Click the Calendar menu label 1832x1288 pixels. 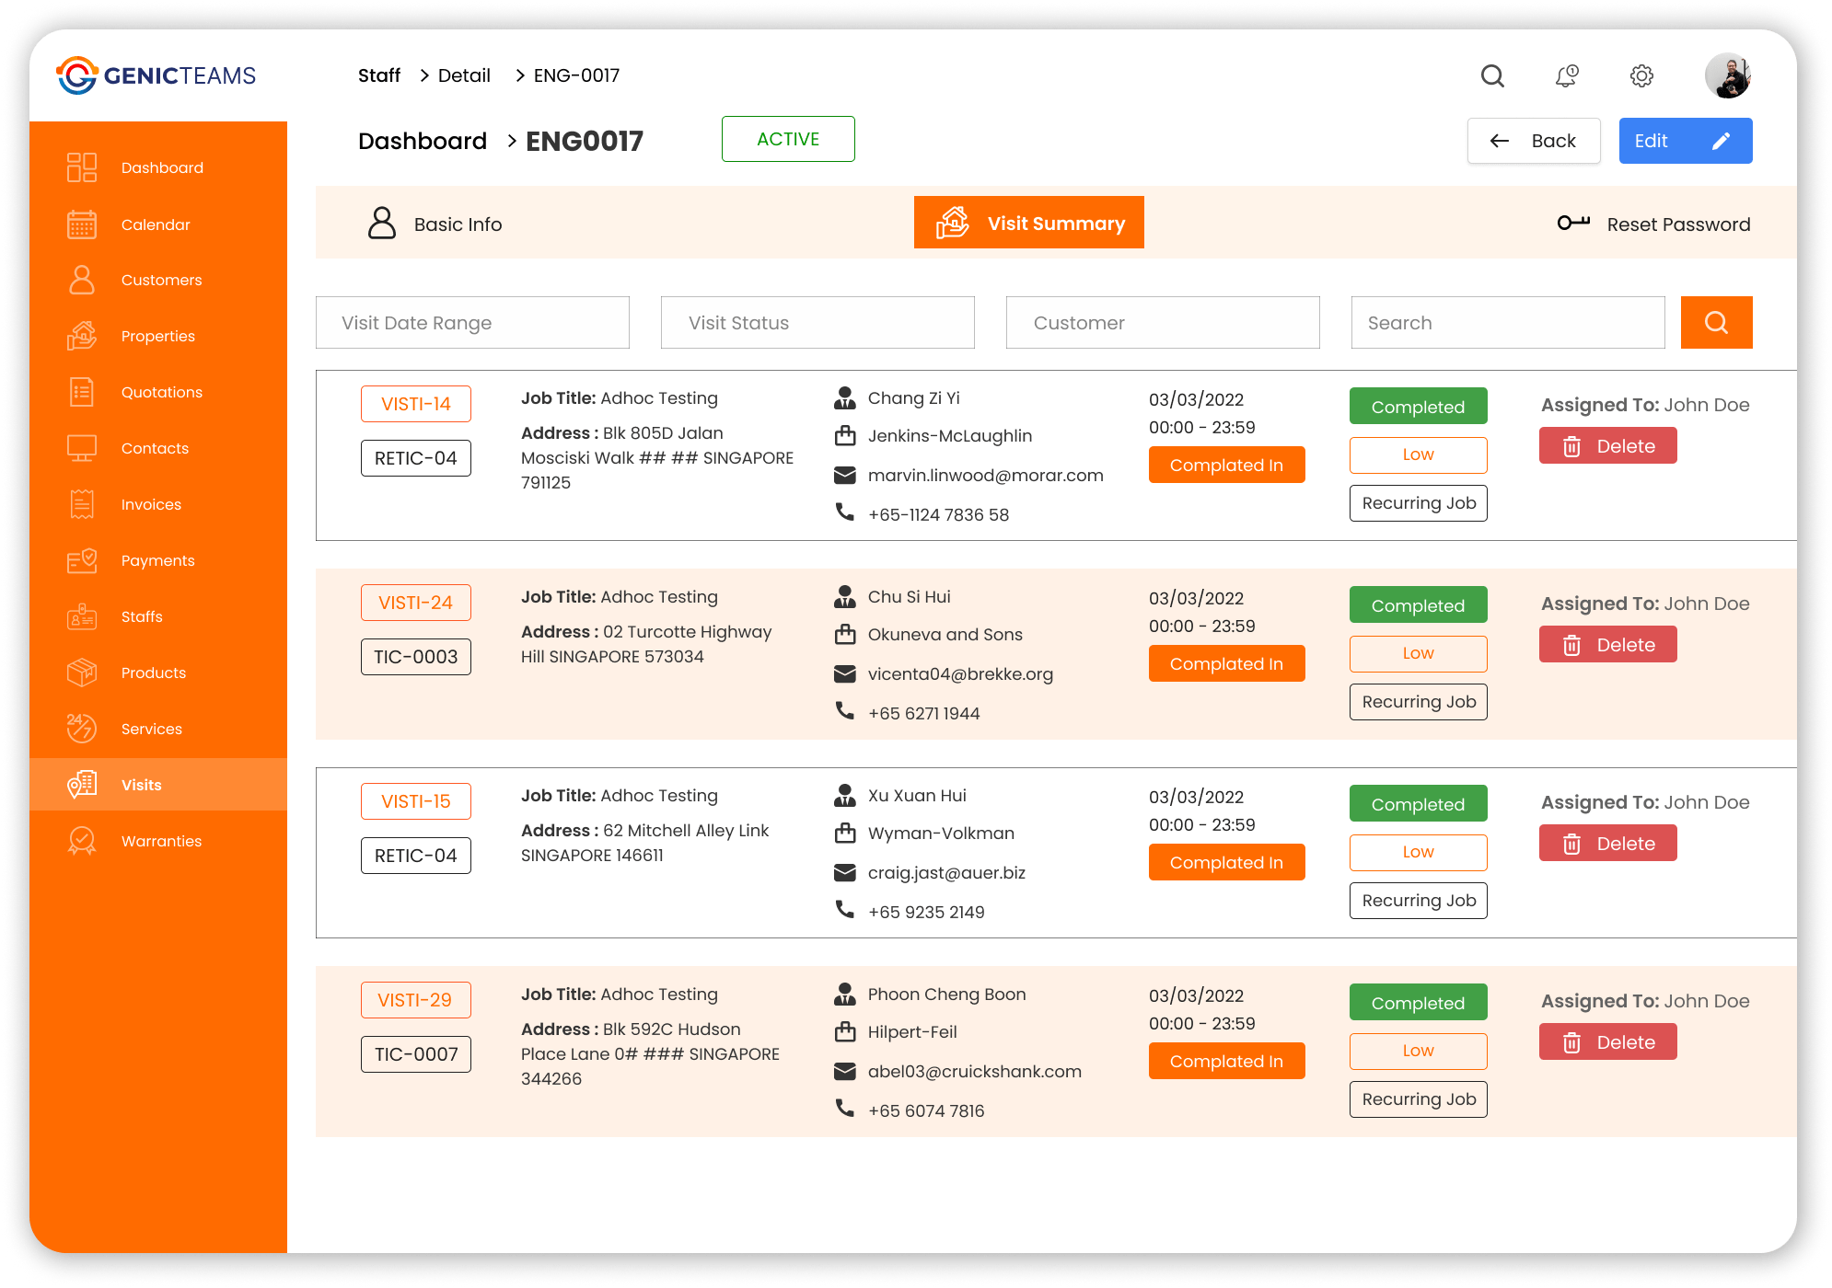(156, 224)
